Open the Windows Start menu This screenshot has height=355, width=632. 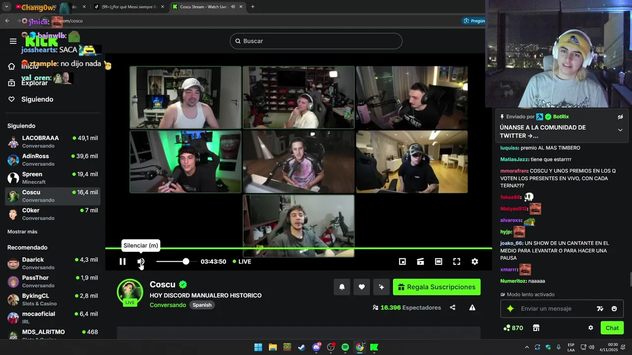tap(258, 347)
